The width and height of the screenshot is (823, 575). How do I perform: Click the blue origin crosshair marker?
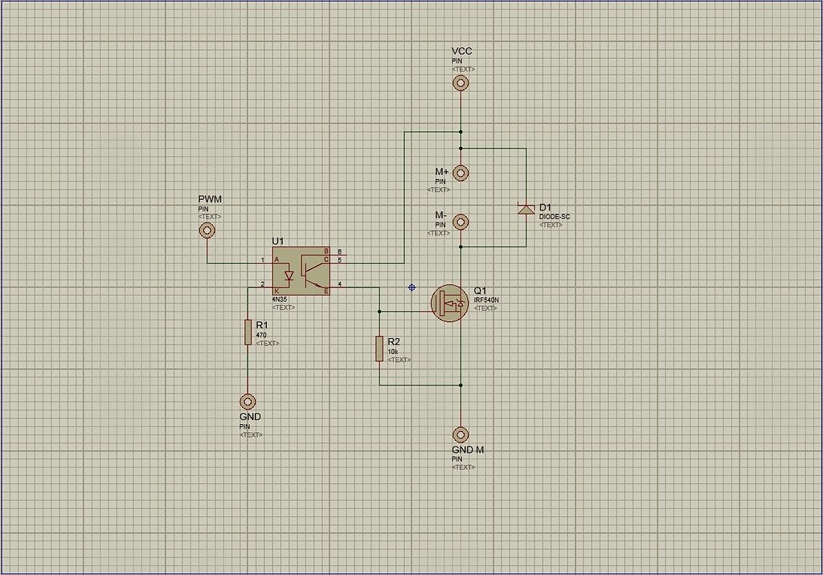pos(411,287)
